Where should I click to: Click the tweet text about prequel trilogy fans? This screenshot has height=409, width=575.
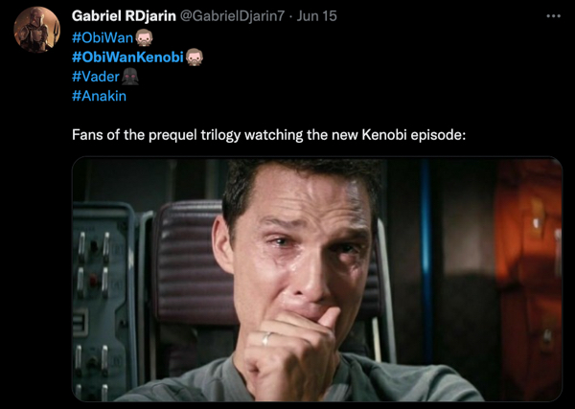pyautogui.click(x=268, y=135)
